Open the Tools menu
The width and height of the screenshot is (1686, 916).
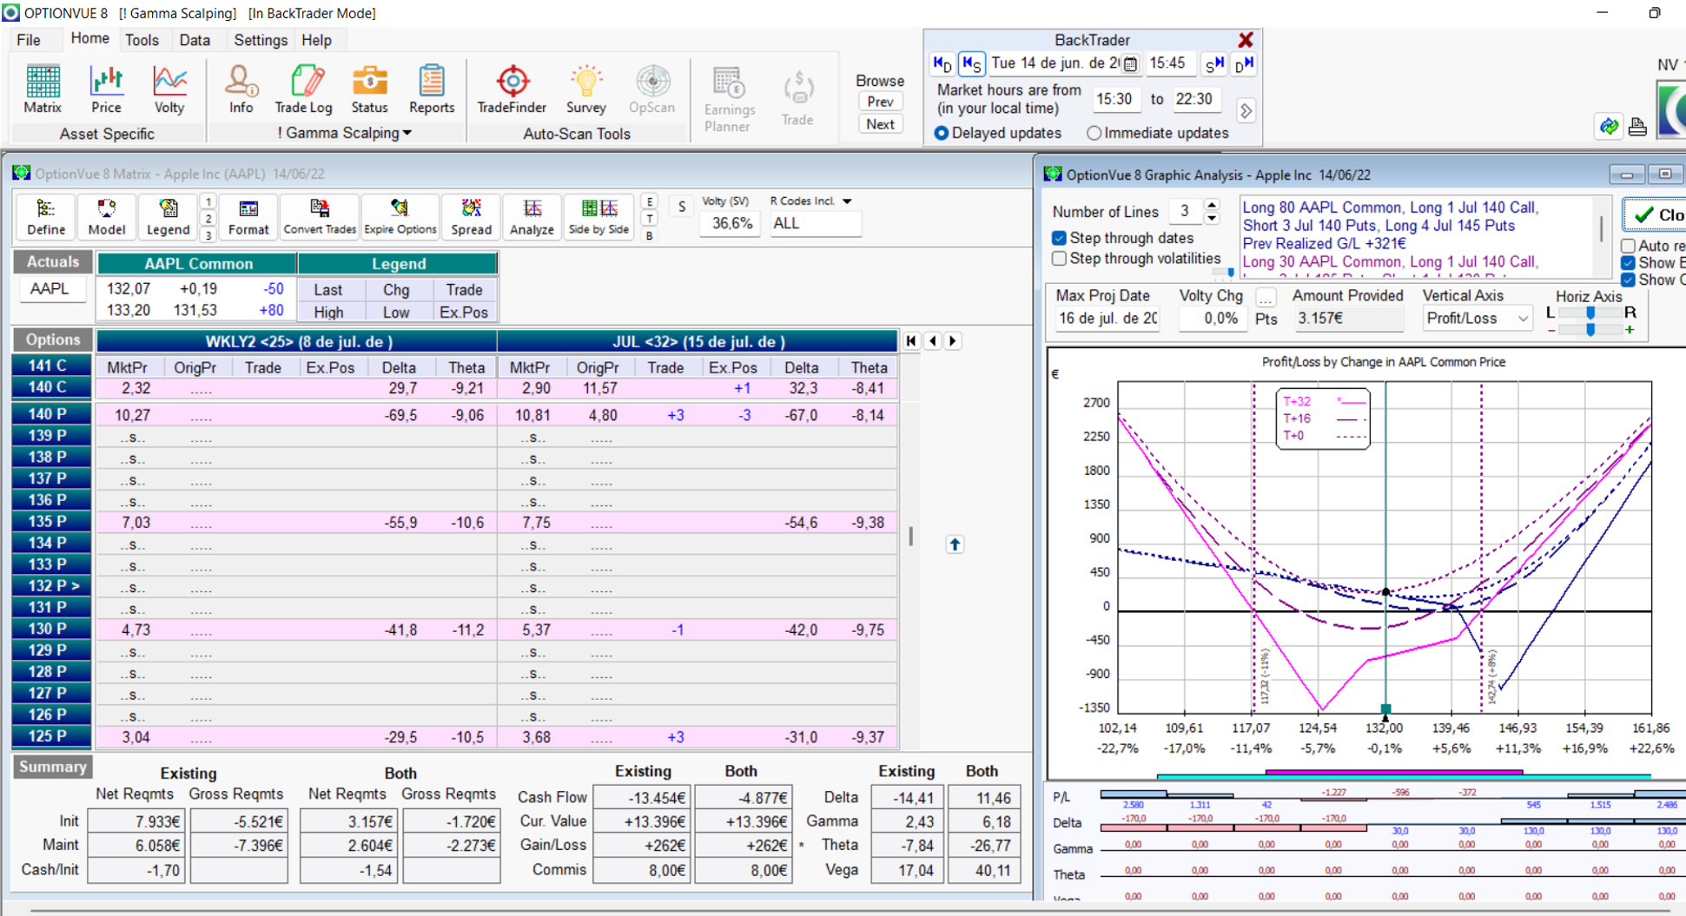[x=142, y=40]
